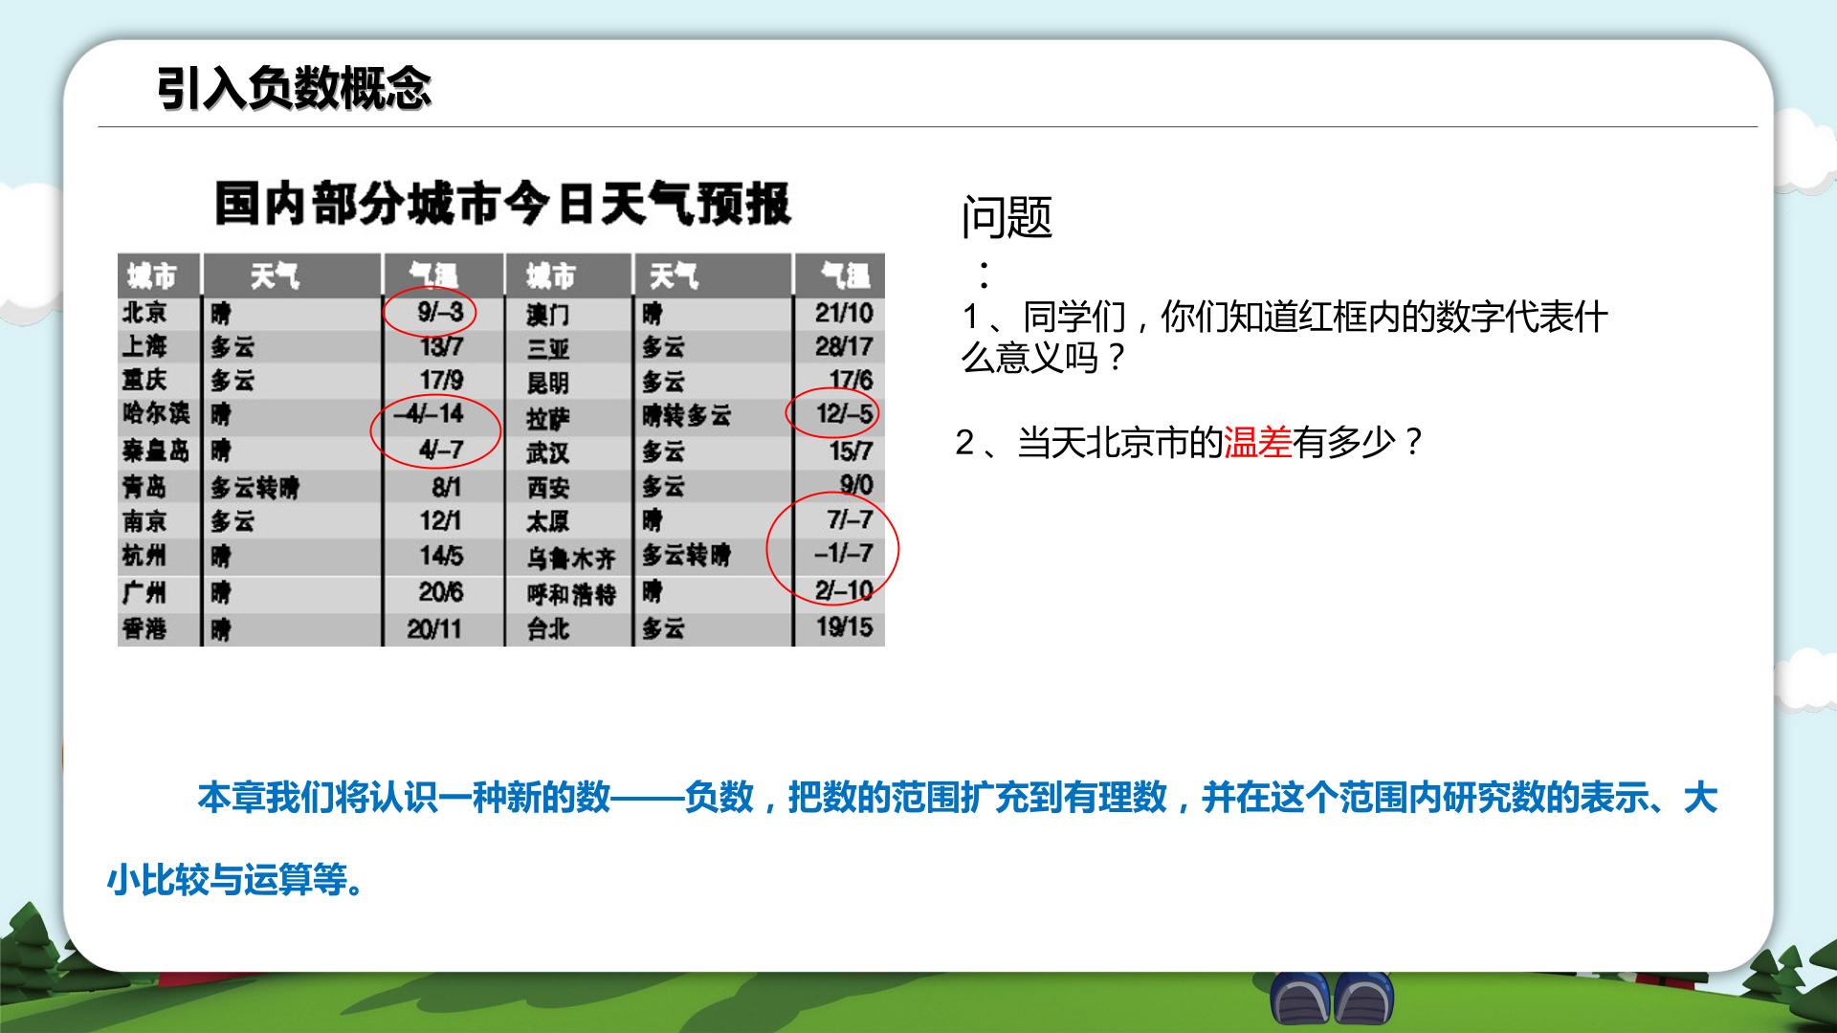The width and height of the screenshot is (1837, 1033).
Task: Select the 问题 heading text
Action: point(1007,218)
